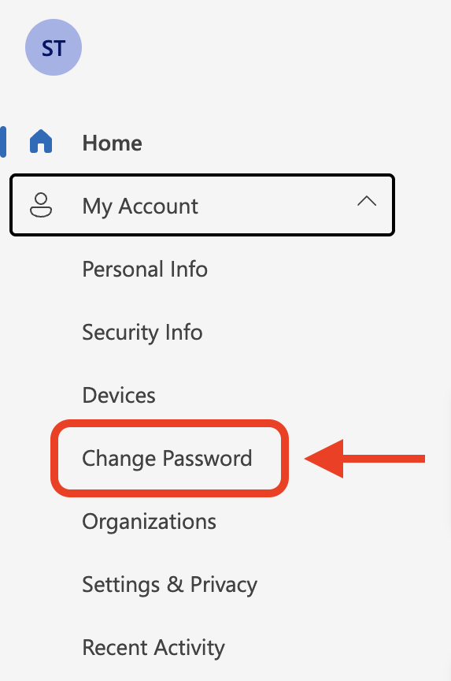Go to the Home page label

click(x=113, y=143)
